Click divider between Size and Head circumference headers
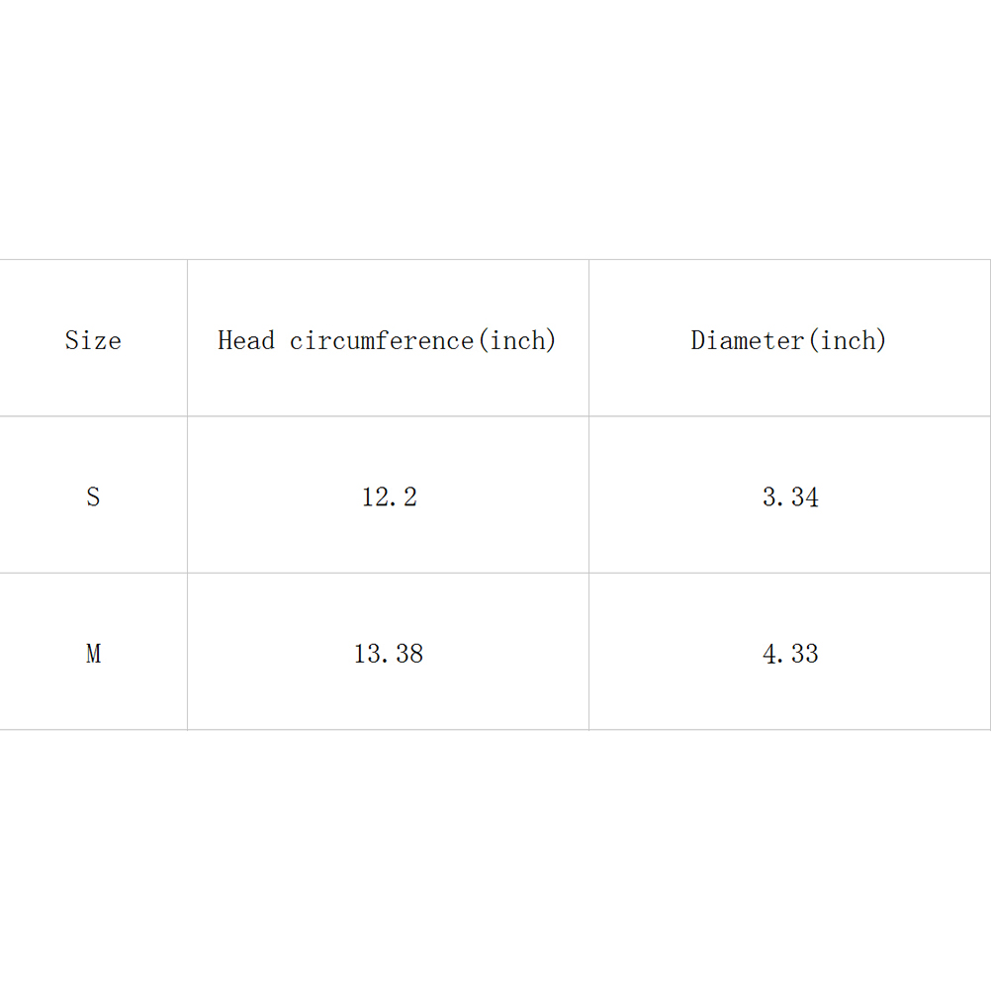Viewport: 991px width, 991px height. [x=187, y=338]
